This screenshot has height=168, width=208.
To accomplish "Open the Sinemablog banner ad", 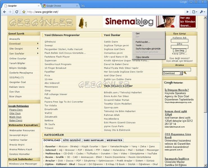I will 149,22.
